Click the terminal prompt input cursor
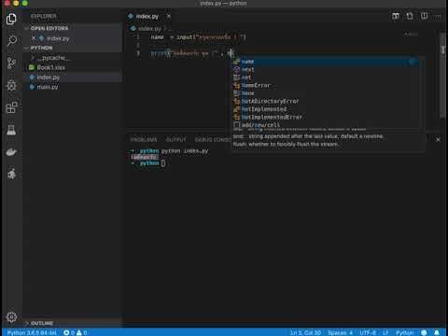Image resolution: width=448 pixels, height=336 pixels. tap(163, 163)
